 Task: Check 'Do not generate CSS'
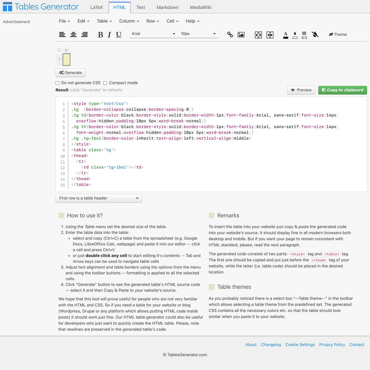click(x=57, y=83)
